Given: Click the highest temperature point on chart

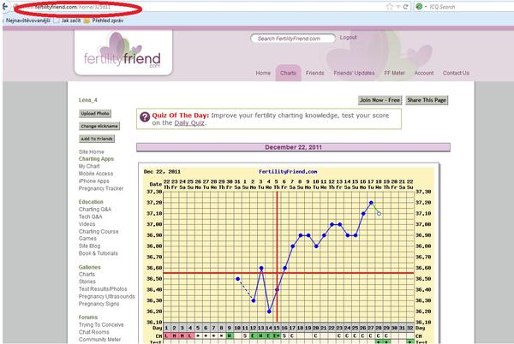Looking at the screenshot, I should (371, 203).
